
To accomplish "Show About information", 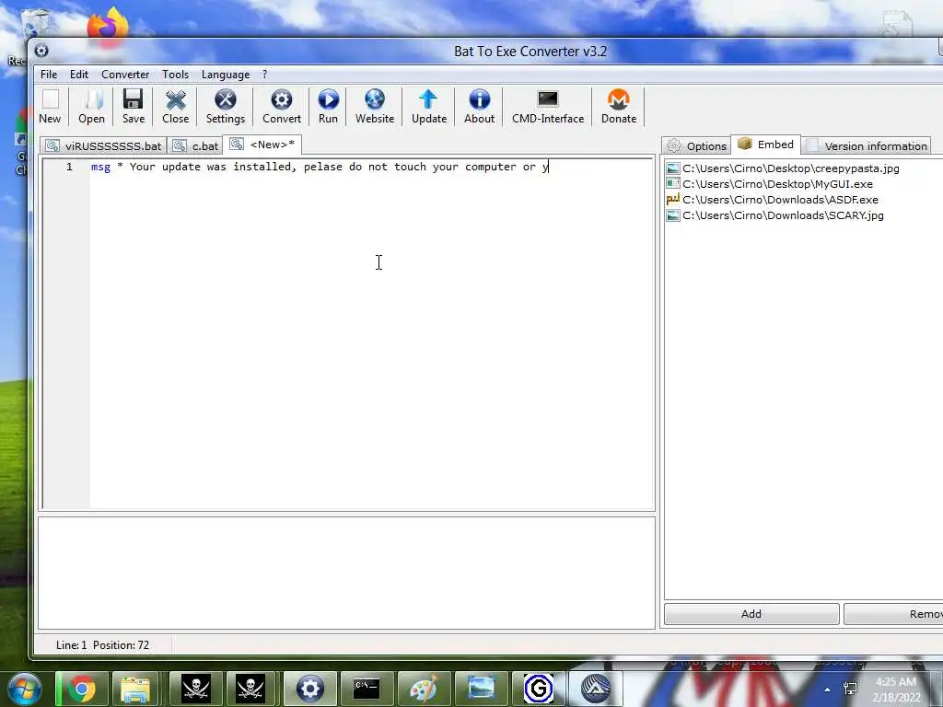I will pos(479,107).
